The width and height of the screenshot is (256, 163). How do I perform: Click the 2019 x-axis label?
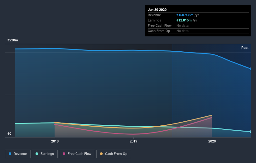[x=133, y=141]
